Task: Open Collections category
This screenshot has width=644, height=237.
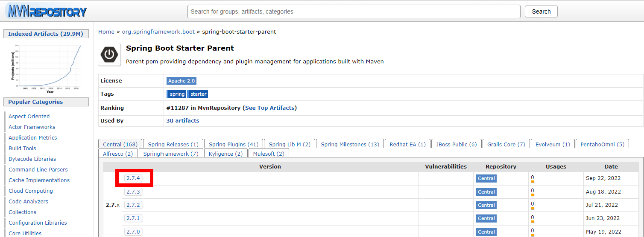Action: 23,212
